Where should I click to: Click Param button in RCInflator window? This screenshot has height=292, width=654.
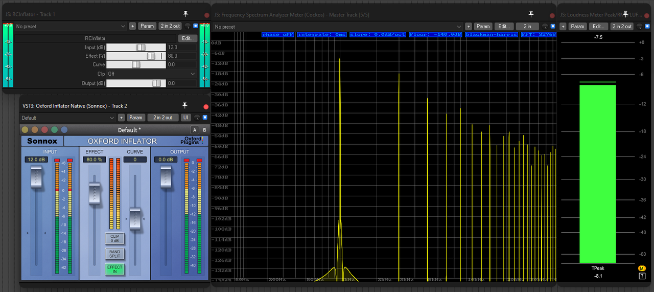click(147, 26)
